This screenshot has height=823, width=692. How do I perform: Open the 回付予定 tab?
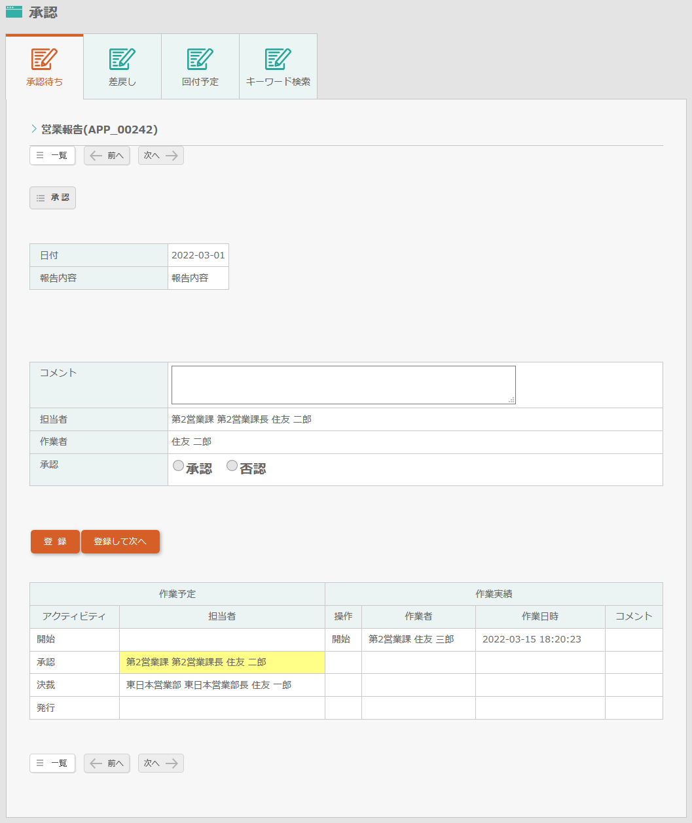pyautogui.click(x=200, y=67)
